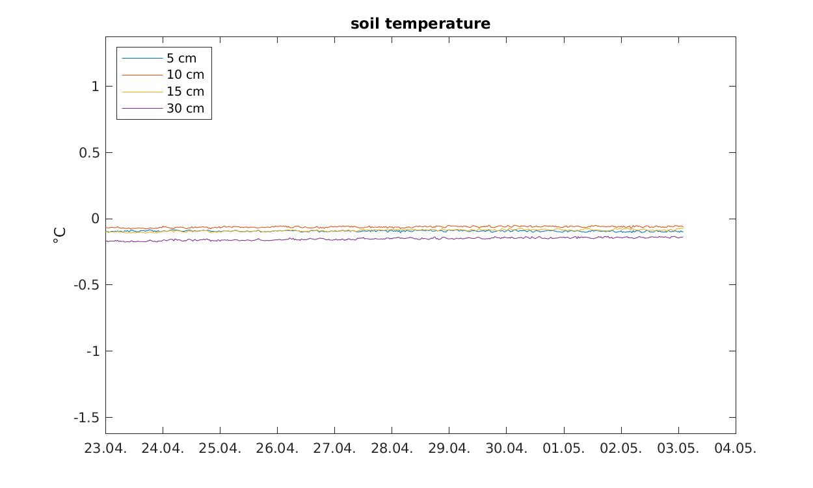The width and height of the screenshot is (813, 488).
Task: Click the y-axis tick label 0.5
Action: point(89,152)
